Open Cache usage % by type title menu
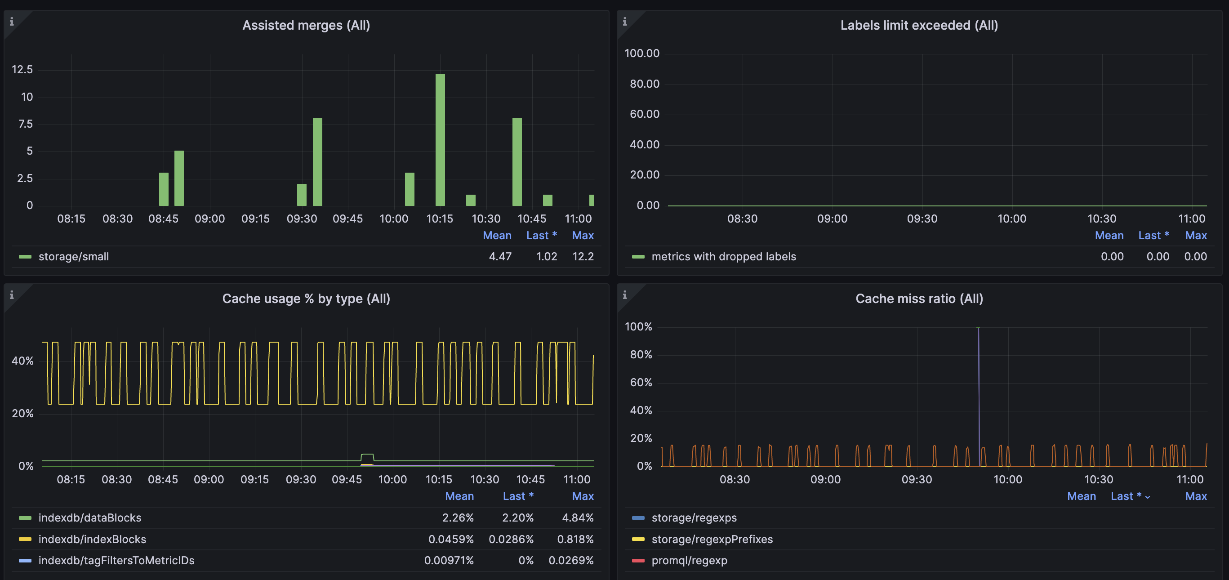The width and height of the screenshot is (1229, 580). (x=306, y=299)
